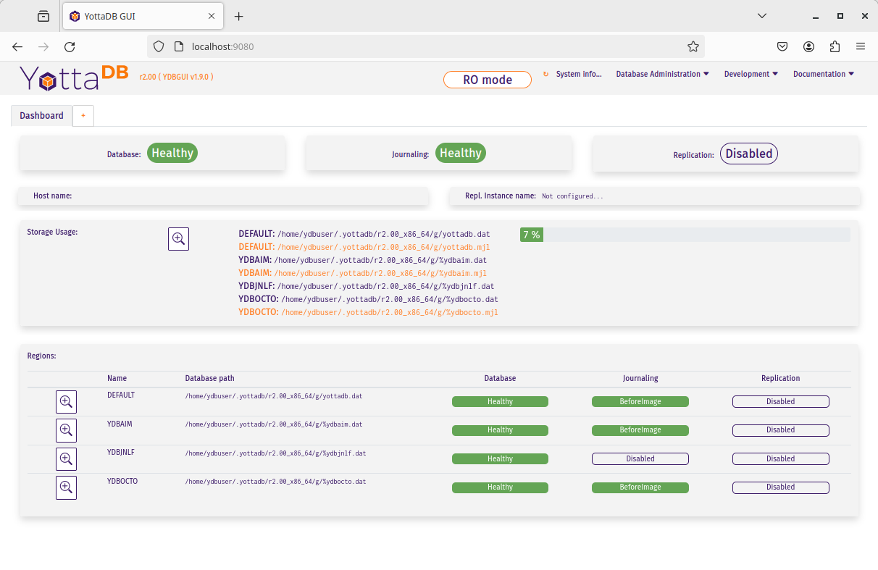Viewport: 878px width, 570px height.
Task: Click YDBOCTO journaling BeforeImage pill
Action: tap(640, 487)
